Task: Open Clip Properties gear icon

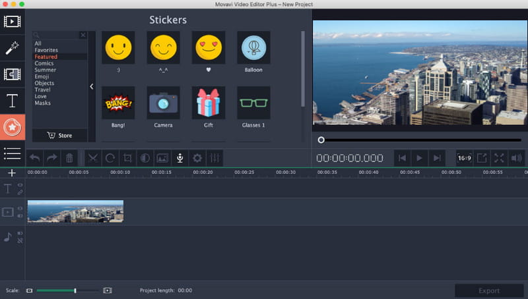Action: [x=197, y=158]
